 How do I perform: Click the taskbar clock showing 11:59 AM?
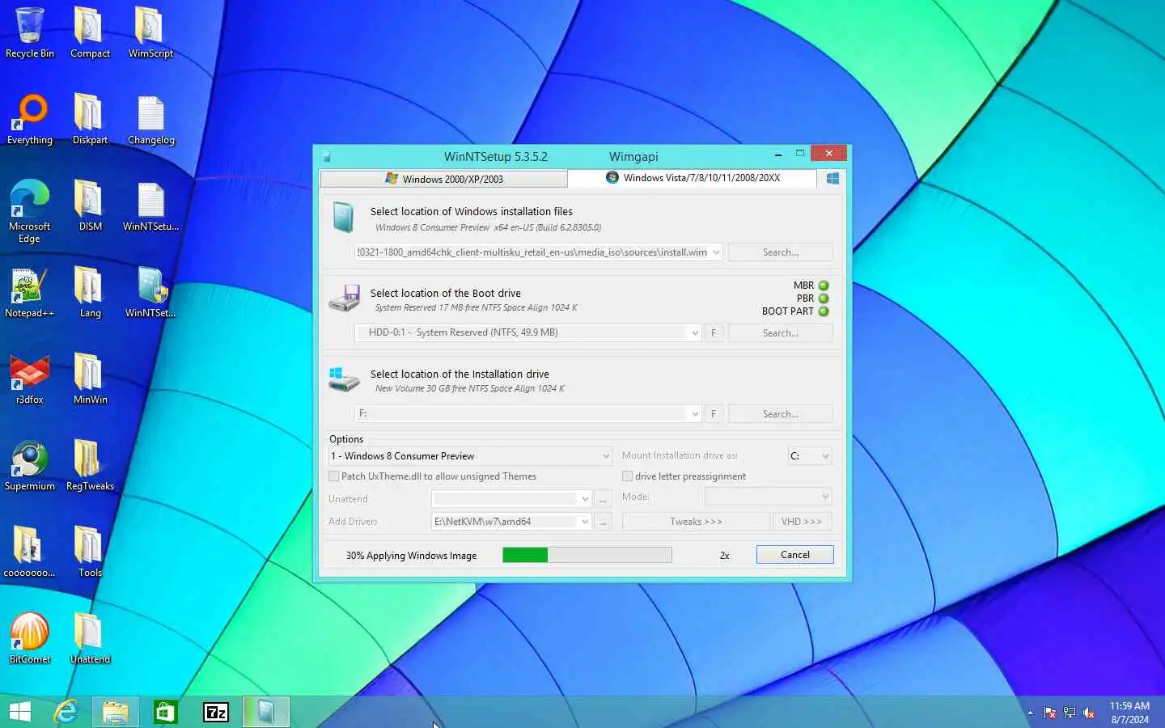click(x=1129, y=713)
